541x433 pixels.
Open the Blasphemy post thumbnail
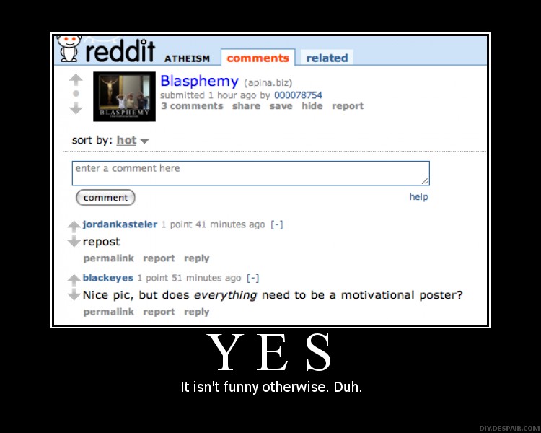tap(124, 97)
